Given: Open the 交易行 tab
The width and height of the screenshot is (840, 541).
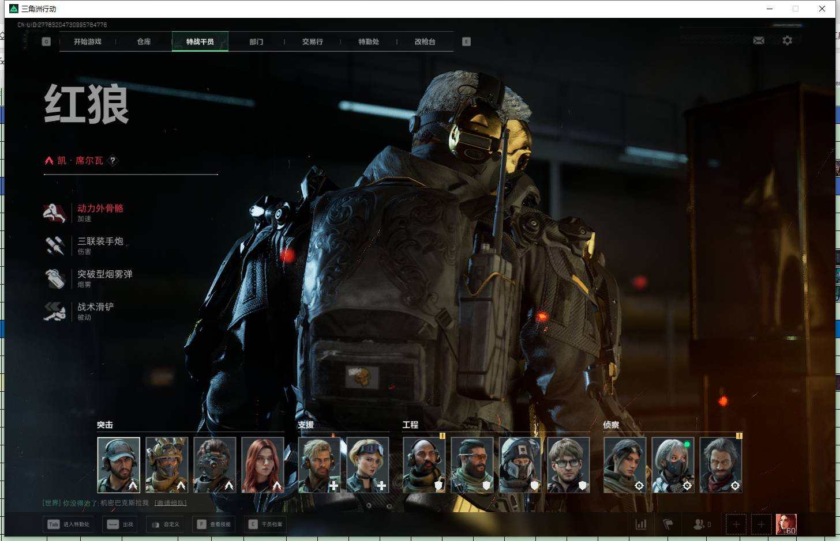Looking at the screenshot, I should pyautogui.click(x=312, y=41).
